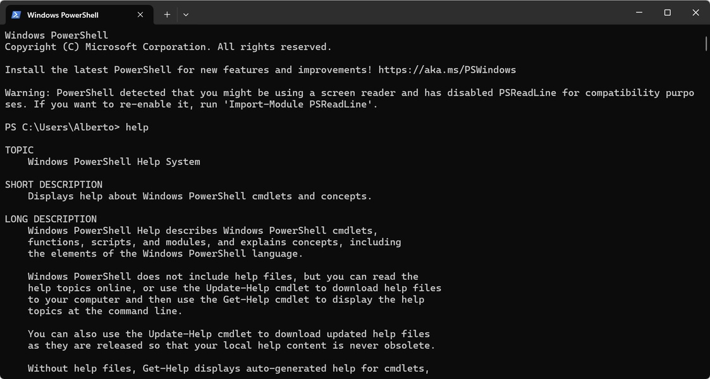Open a new tab with plus button
This screenshot has height=379, width=710.
167,15
